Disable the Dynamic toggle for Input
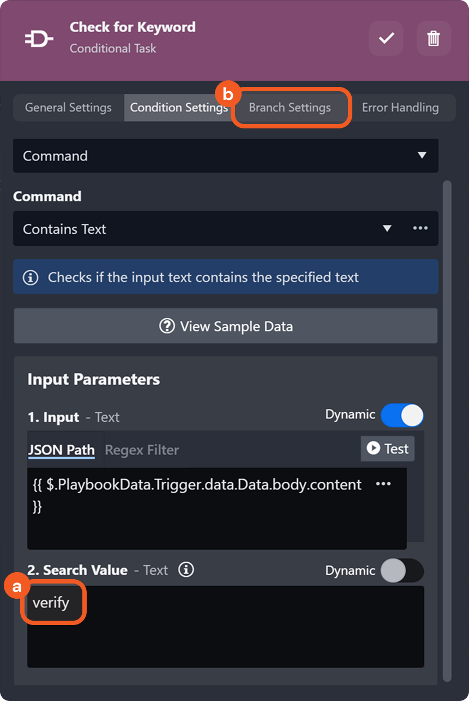 click(x=402, y=415)
